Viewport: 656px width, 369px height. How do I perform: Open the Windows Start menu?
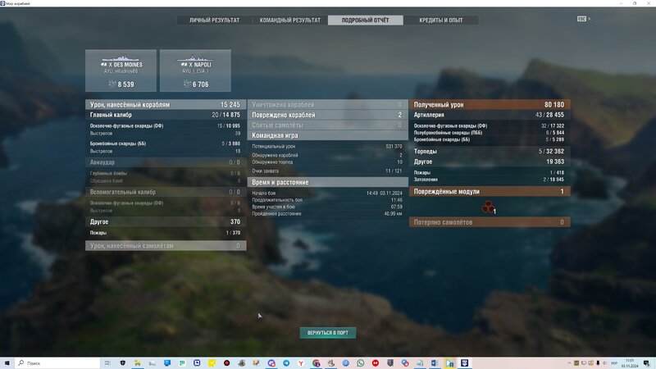click(x=7, y=362)
